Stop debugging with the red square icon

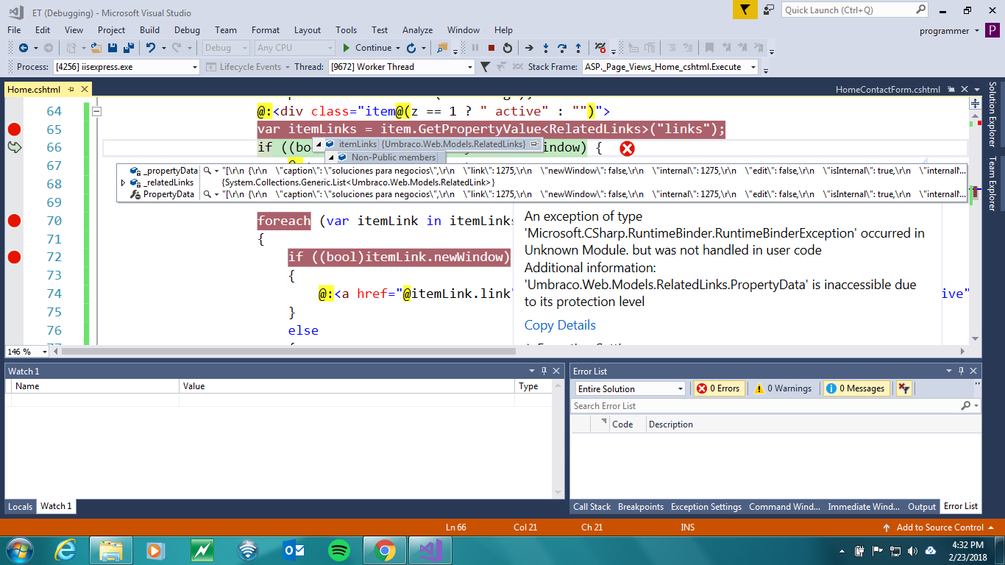click(491, 48)
